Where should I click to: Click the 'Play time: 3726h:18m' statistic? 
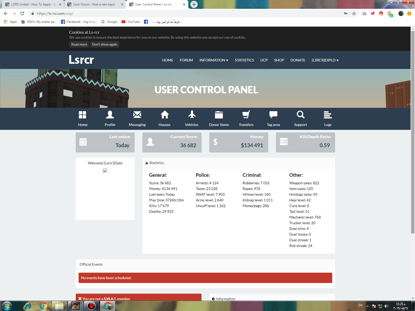pyautogui.click(x=167, y=200)
